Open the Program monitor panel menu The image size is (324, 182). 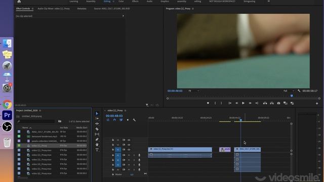pos(193,9)
